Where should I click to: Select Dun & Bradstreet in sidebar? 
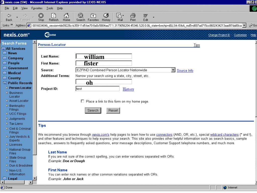(x=21, y=165)
